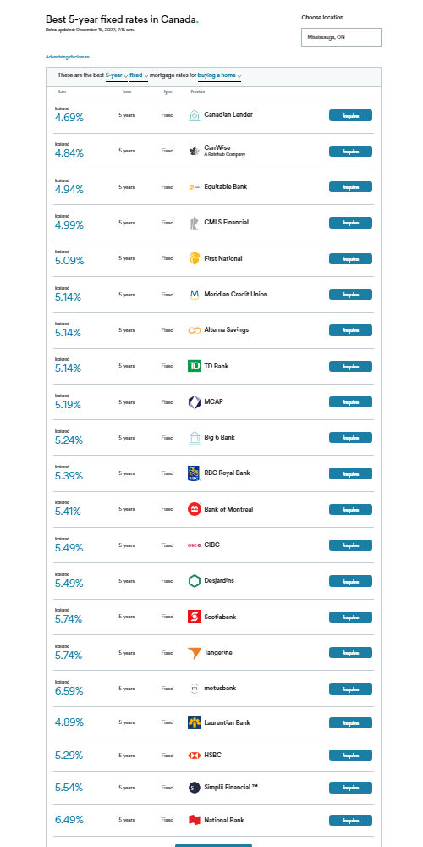Expand the buying a home dropdown

(220, 75)
